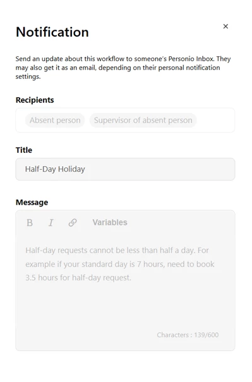The height and width of the screenshot is (382, 252).
Task: Select the Absent person recipient chip
Action: (55, 121)
